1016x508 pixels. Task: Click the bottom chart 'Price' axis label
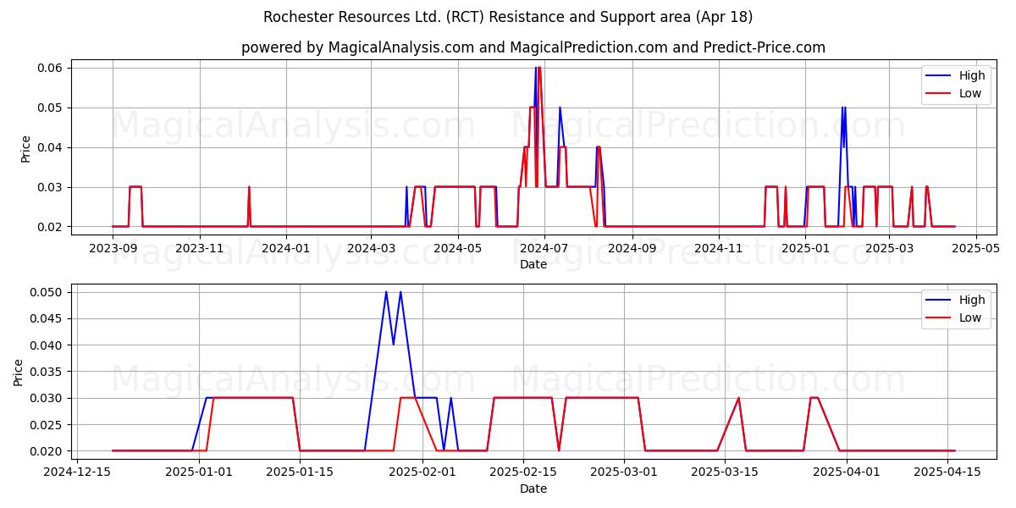pos(19,372)
